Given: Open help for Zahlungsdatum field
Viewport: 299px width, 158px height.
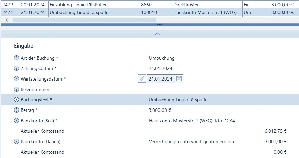Looking at the screenshot, I should click(16, 68).
